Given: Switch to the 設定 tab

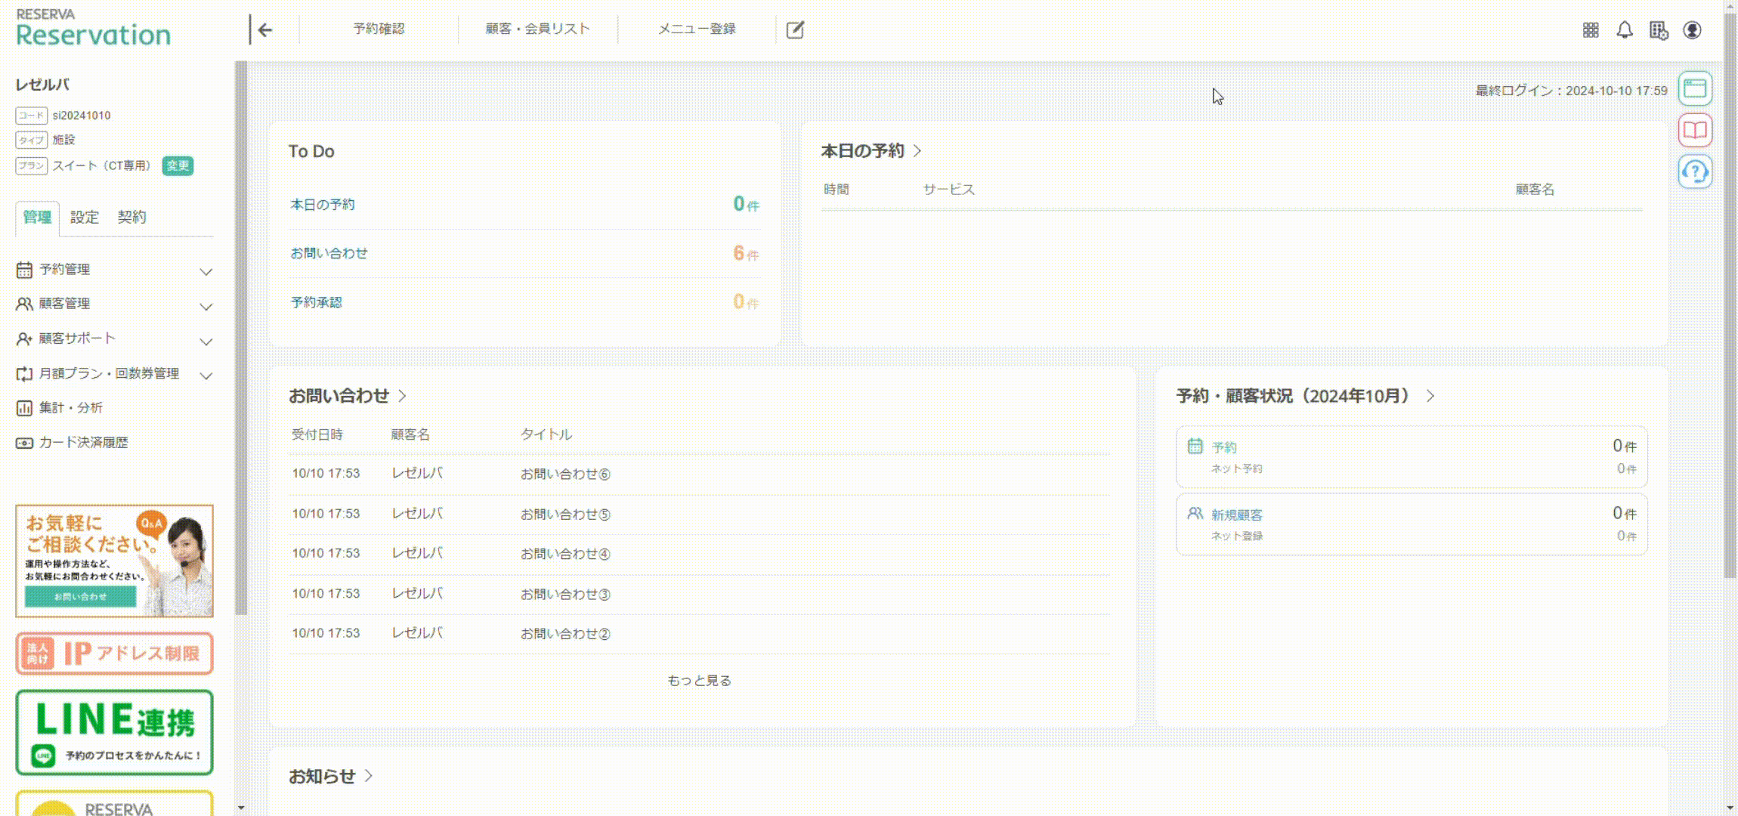Looking at the screenshot, I should pyautogui.click(x=85, y=218).
